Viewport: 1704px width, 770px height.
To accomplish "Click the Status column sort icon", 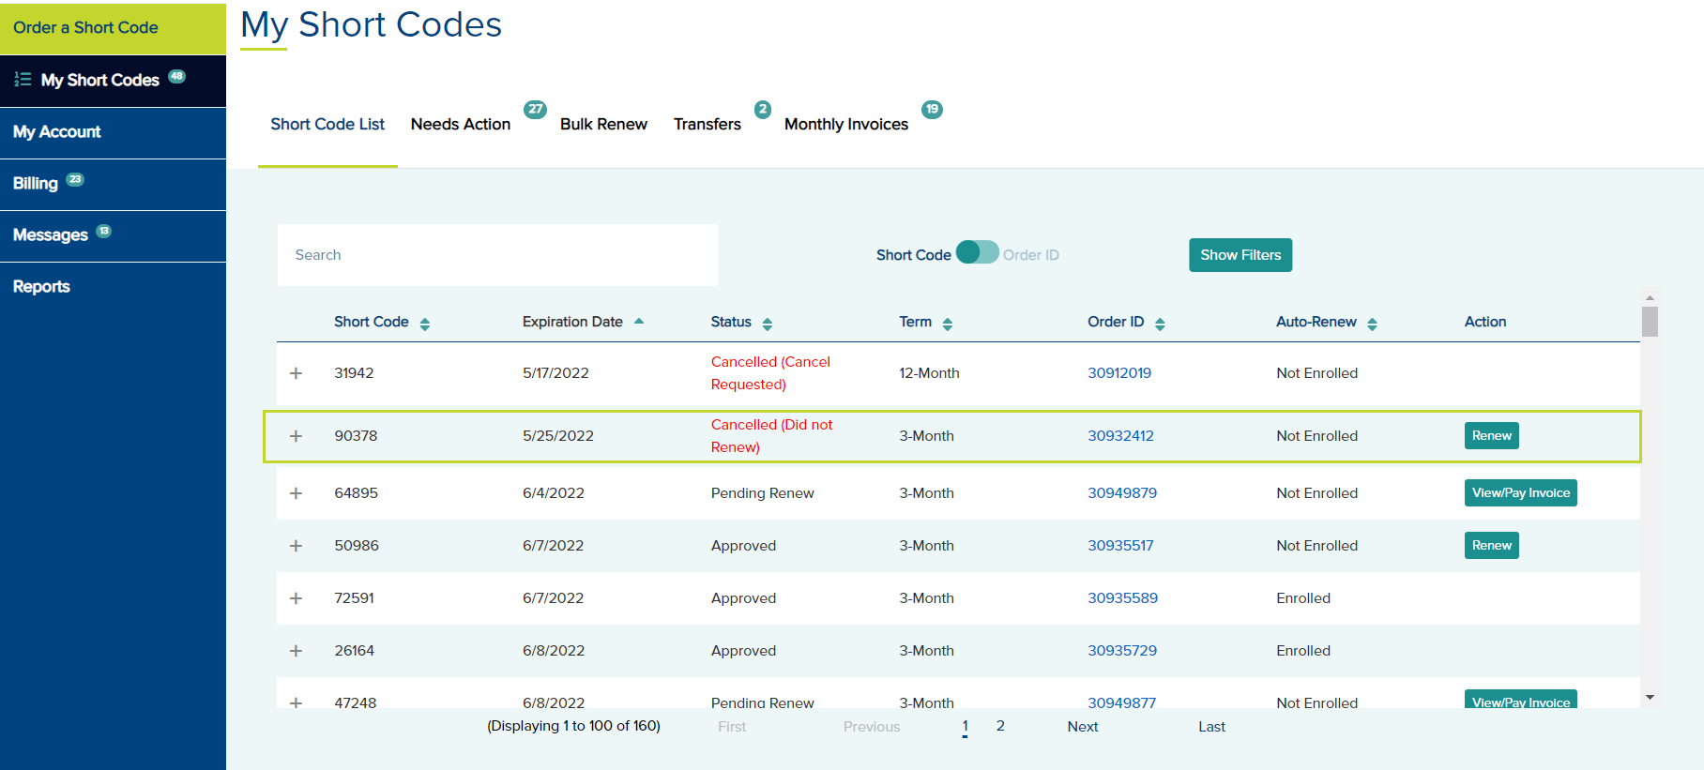I will pyautogui.click(x=768, y=324).
